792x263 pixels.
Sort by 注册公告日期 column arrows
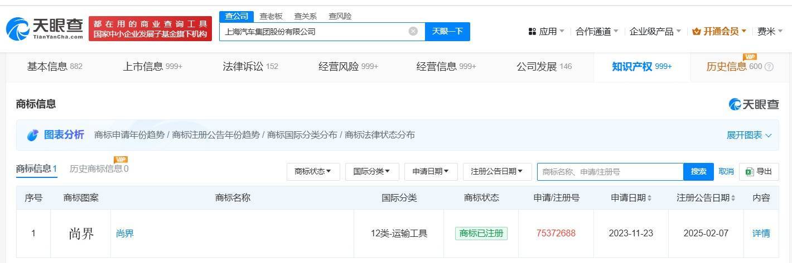coord(733,198)
